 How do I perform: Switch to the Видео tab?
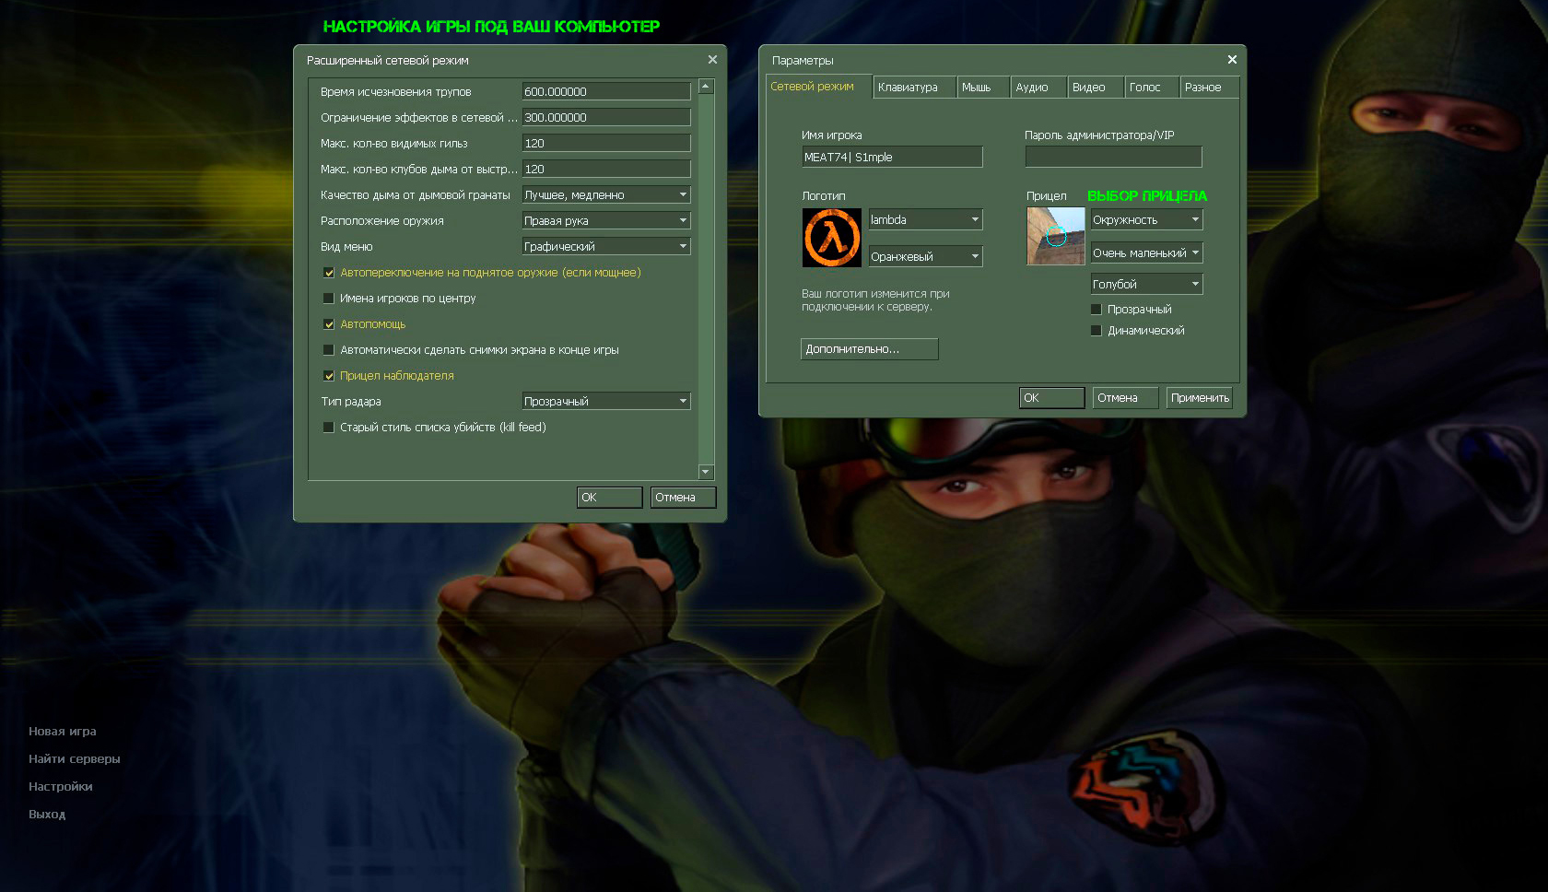pyautogui.click(x=1096, y=88)
